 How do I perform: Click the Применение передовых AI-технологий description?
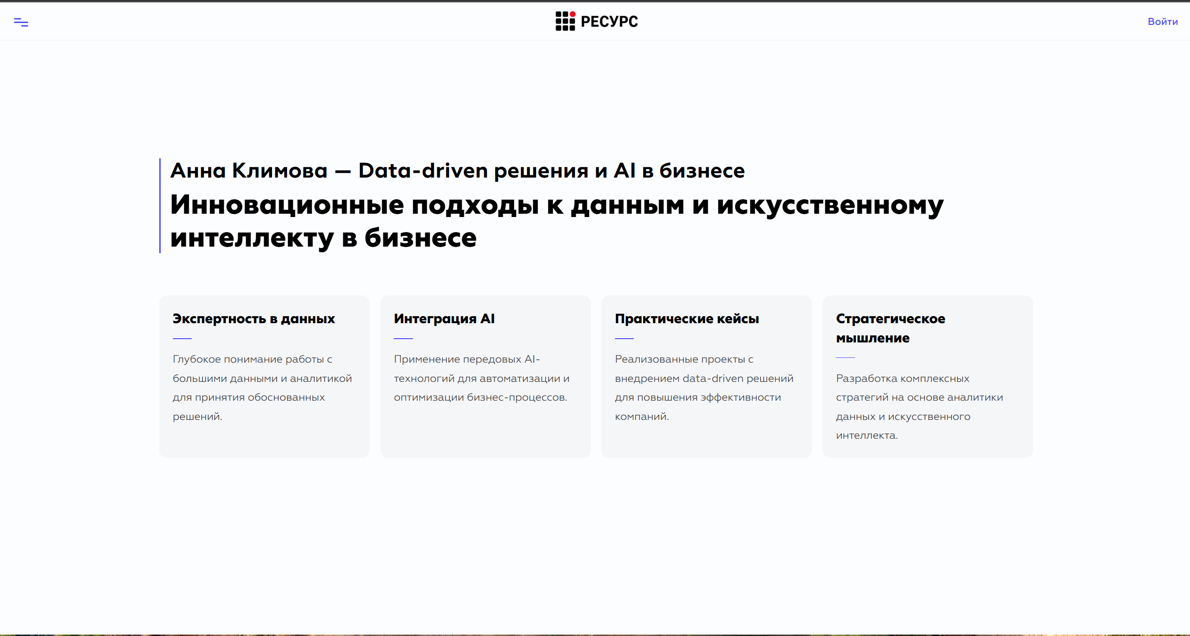click(x=481, y=378)
